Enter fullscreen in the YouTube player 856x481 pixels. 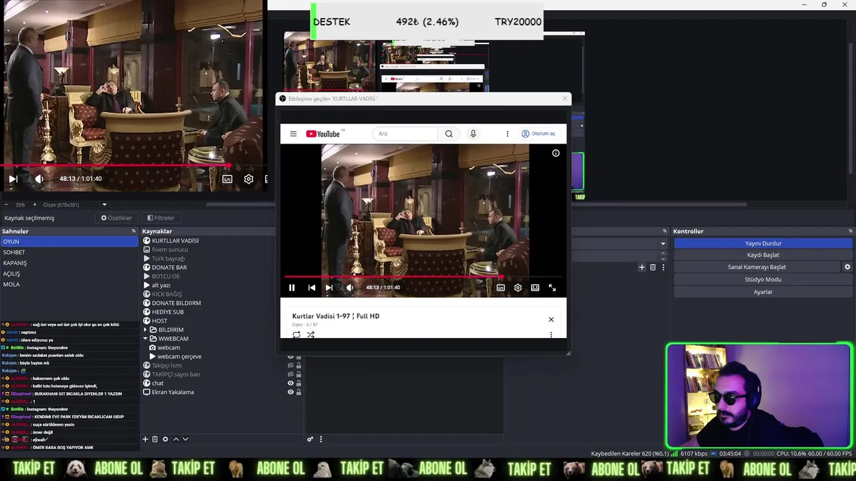coord(552,287)
